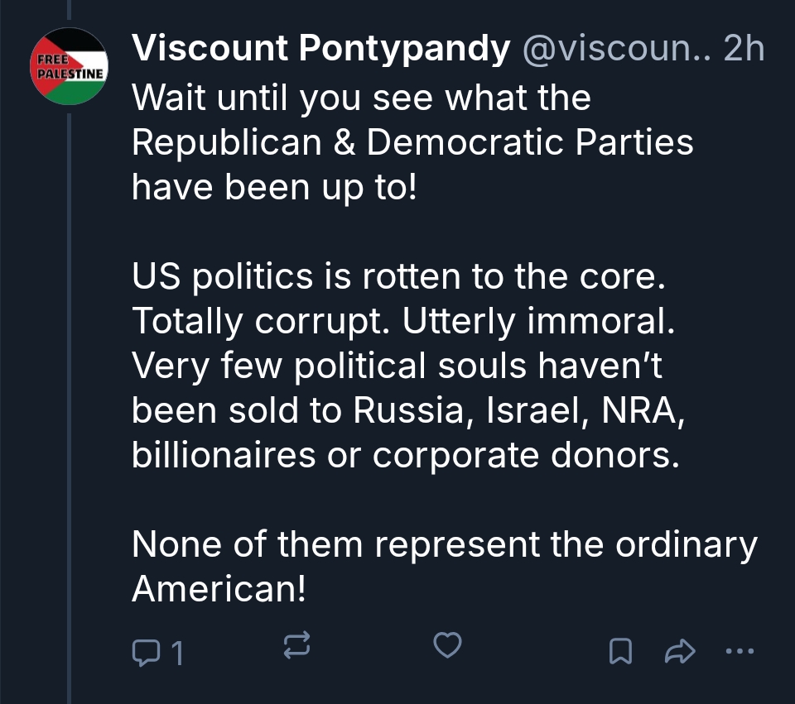Click the line mentioning Russia, Israel, NRA
The height and width of the screenshot is (704, 795).
pos(408,411)
